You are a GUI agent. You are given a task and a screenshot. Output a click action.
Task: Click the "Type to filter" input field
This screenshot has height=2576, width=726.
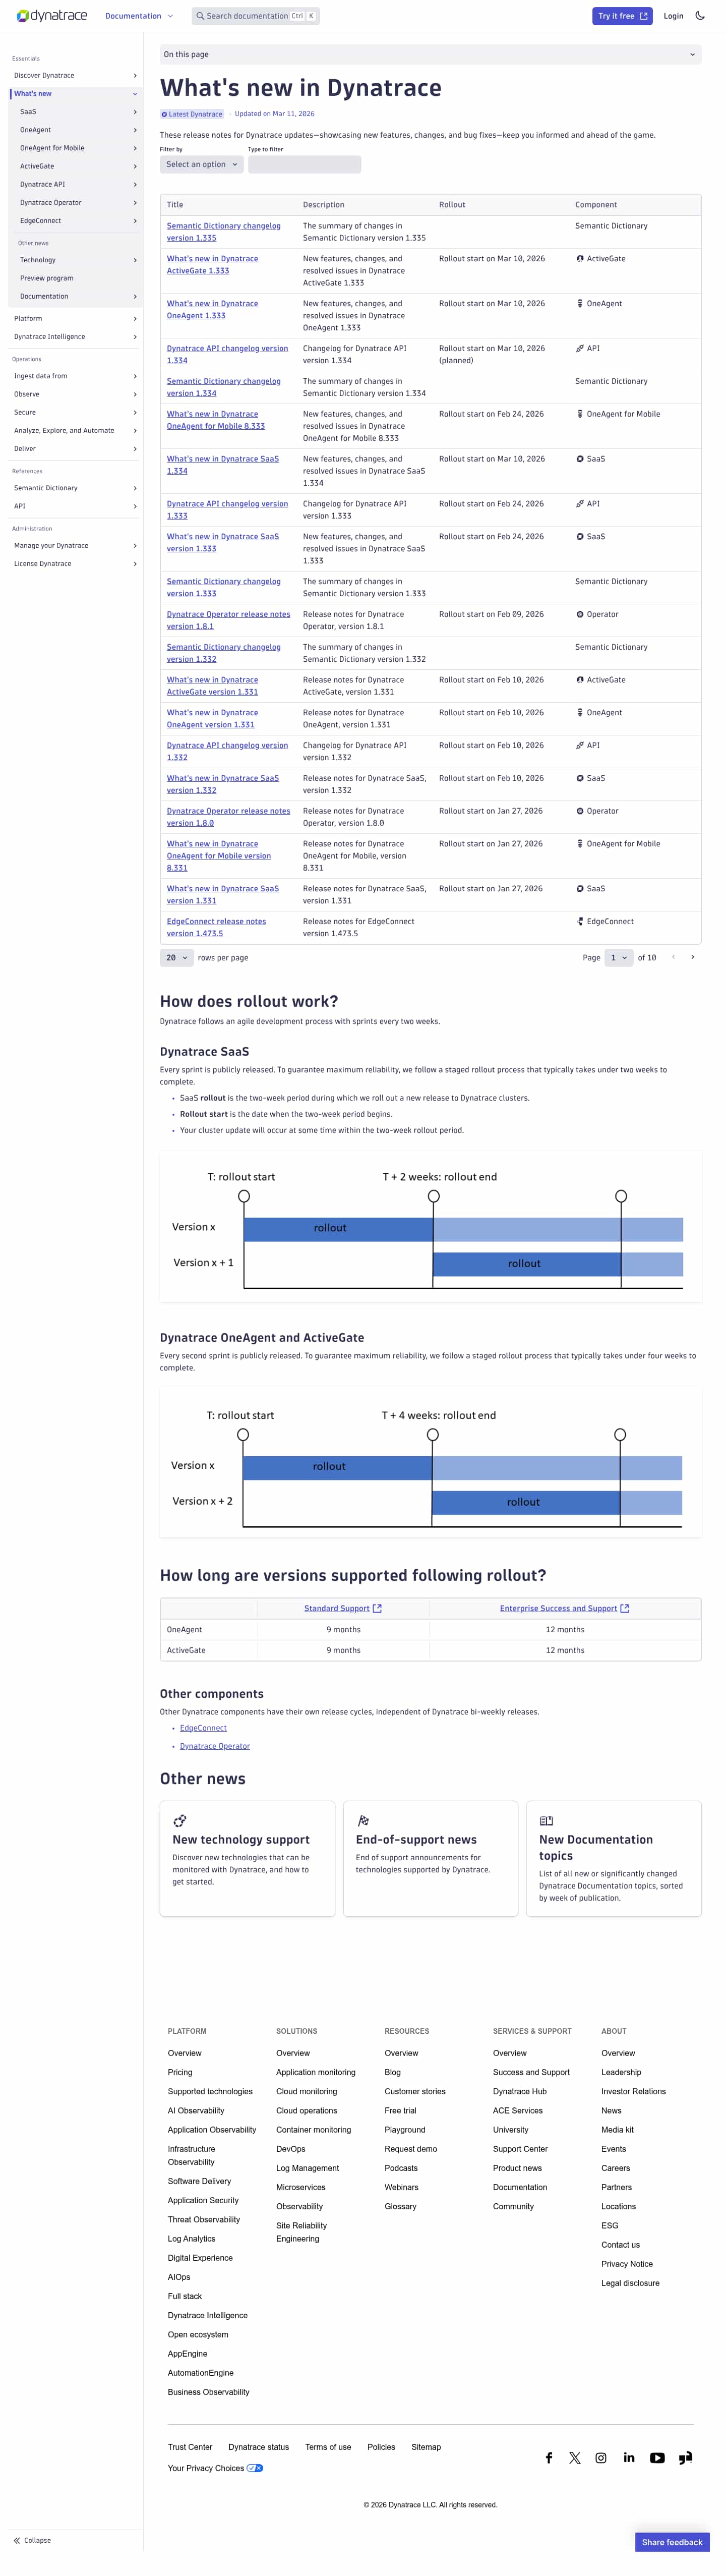(x=304, y=164)
